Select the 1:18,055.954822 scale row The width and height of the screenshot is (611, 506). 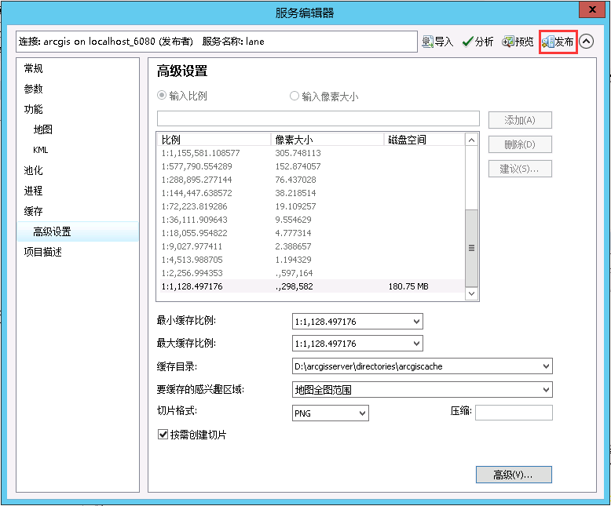tap(312, 233)
